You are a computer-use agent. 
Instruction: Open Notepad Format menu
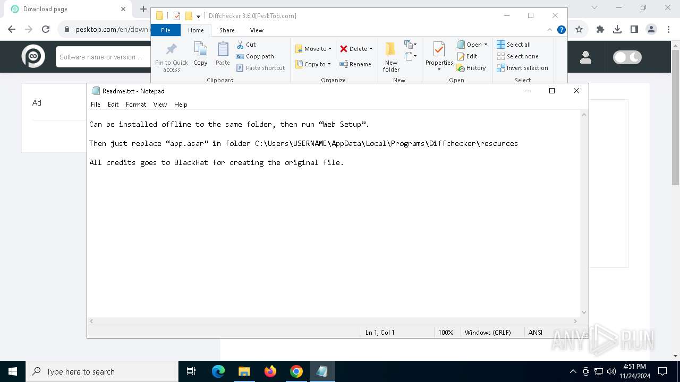(136, 105)
